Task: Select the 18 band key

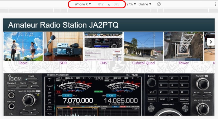Action: [x=184, y=85]
